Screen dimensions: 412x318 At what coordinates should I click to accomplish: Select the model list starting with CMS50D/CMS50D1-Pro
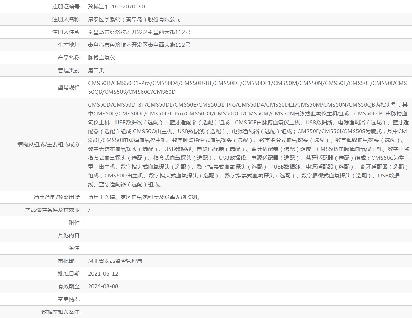(x=247, y=87)
